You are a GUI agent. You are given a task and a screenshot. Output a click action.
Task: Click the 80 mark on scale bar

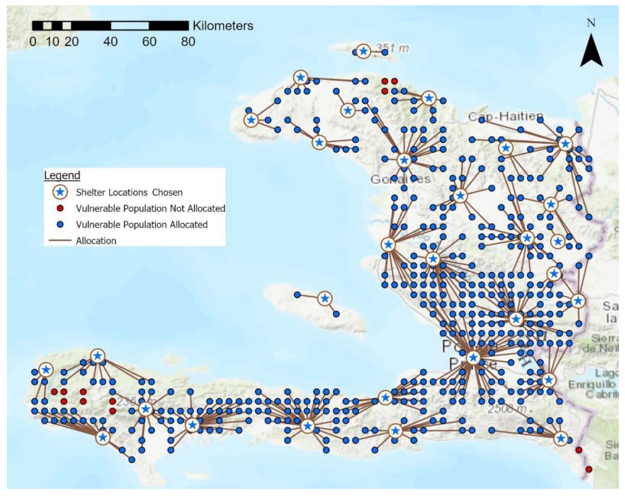pyautogui.click(x=188, y=42)
